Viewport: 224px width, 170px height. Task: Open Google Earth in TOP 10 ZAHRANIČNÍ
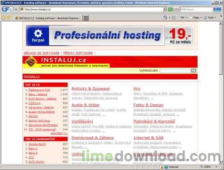tap(37, 144)
